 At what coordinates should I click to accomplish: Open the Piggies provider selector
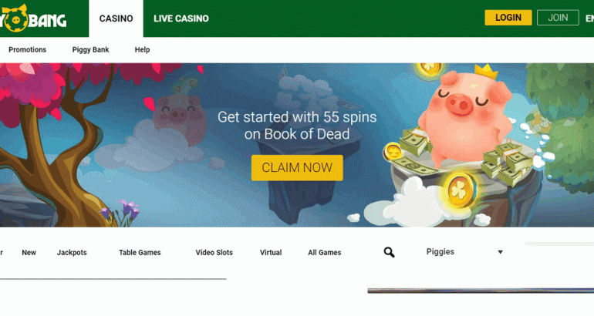(x=465, y=252)
